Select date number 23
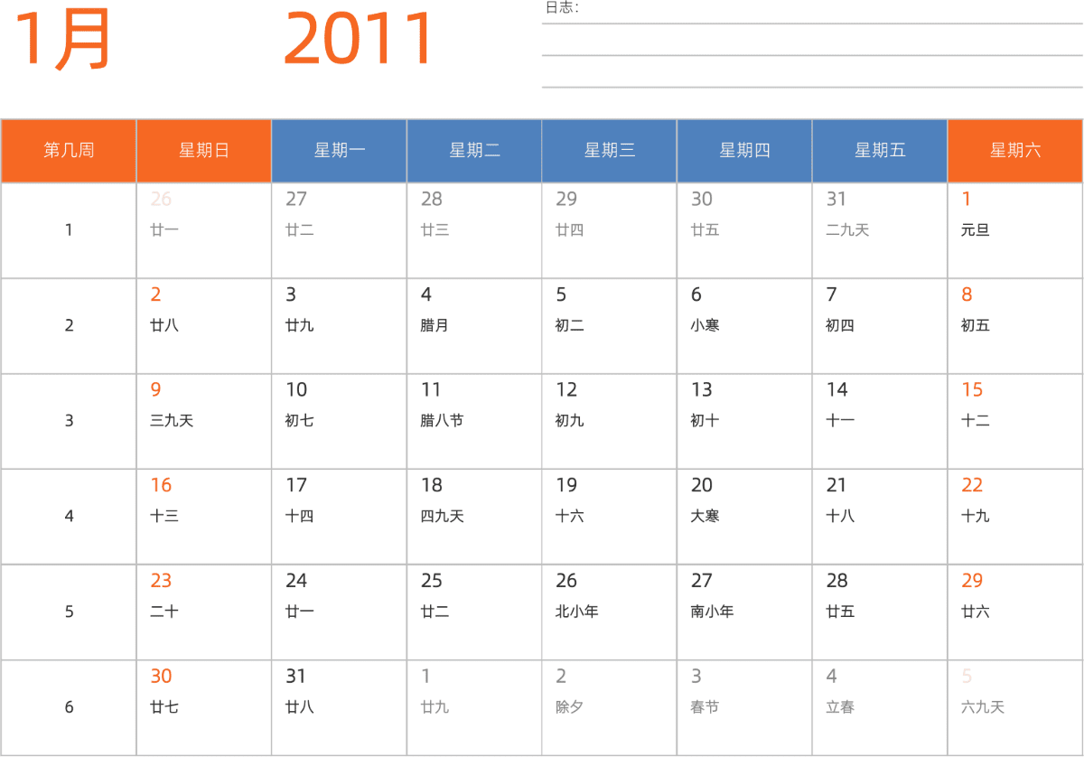Image resolution: width=1084 pixels, height=757 pixels. click(x=161, y=581)
